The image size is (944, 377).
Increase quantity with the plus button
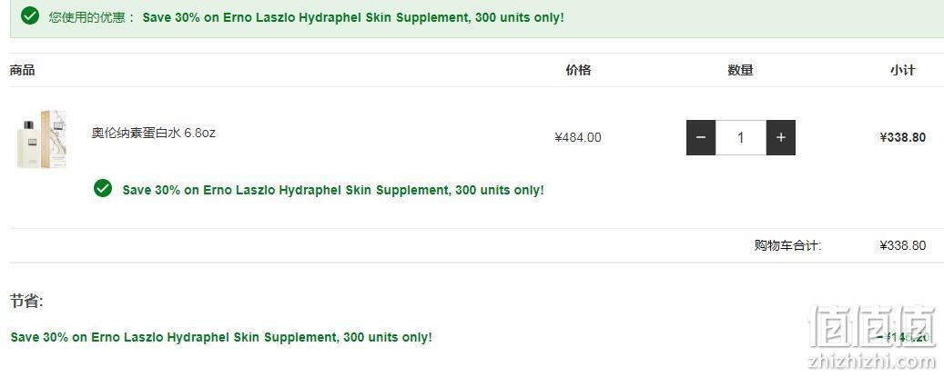coord(781,137)
